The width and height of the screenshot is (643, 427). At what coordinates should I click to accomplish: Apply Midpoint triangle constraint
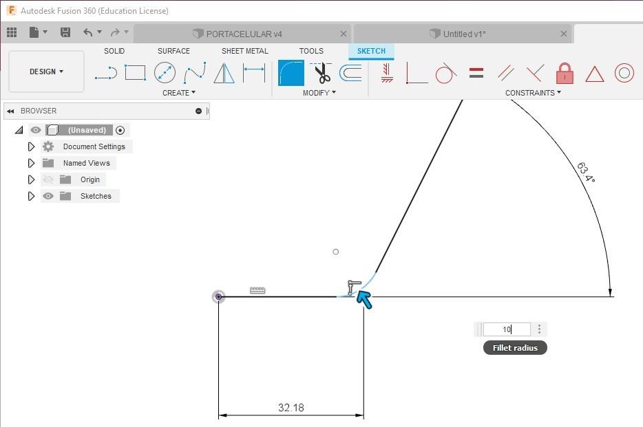pyautogui.click(x=595, y=74)
